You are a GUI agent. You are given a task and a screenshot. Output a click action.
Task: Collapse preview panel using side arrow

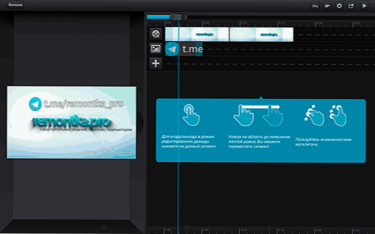click(x=141, y=122)
